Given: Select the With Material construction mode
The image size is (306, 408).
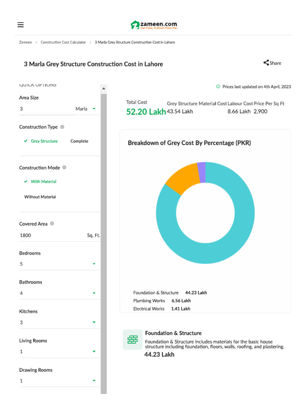Looking at the screenshot, I should (x=43, y=182).
